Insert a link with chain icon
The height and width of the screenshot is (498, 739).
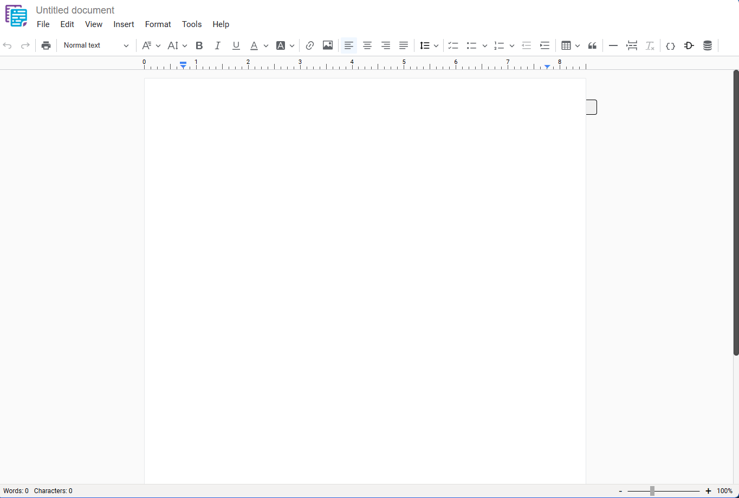click(310, 45)
